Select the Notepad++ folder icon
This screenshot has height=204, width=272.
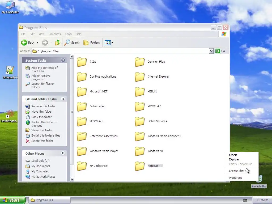coord(140,166)
